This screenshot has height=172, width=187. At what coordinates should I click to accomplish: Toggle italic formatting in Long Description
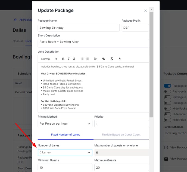point(69,59)
